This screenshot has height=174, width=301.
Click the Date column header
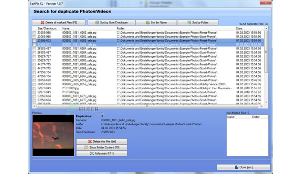[x=239, y=28]
